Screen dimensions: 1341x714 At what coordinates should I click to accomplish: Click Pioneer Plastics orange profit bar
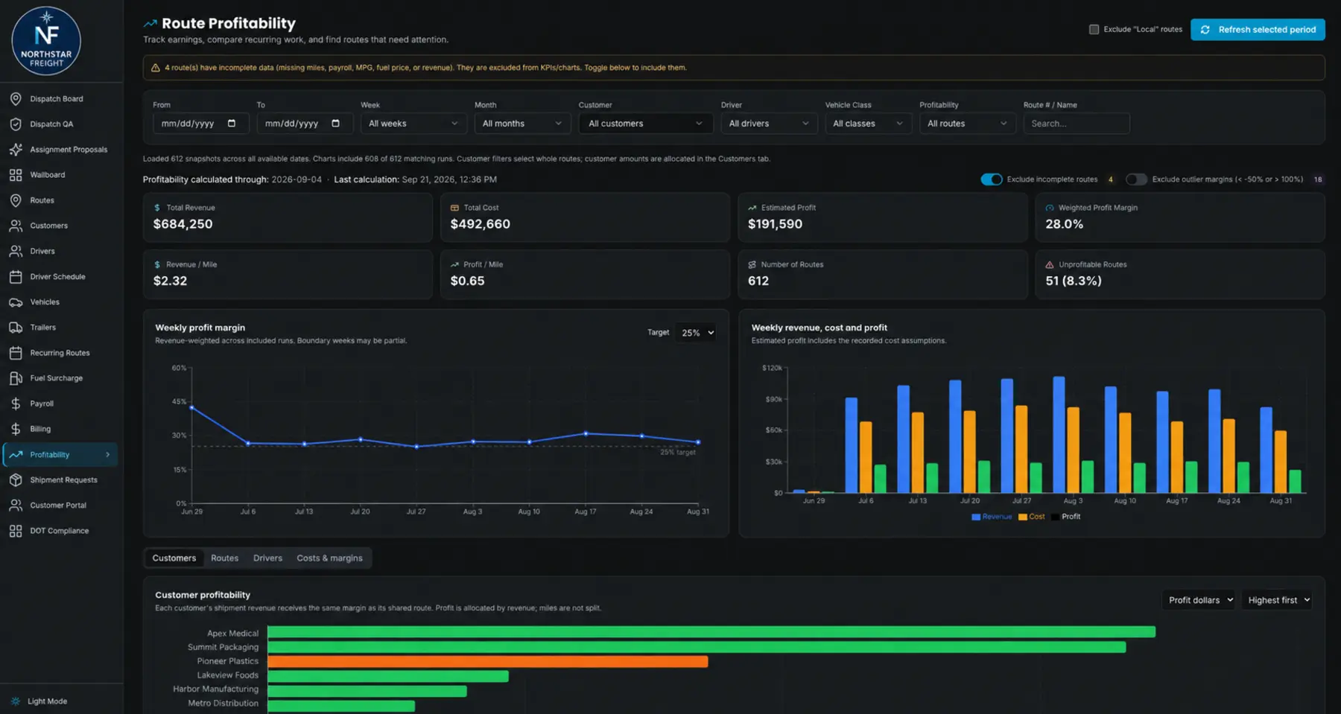[x=487, y=661]
